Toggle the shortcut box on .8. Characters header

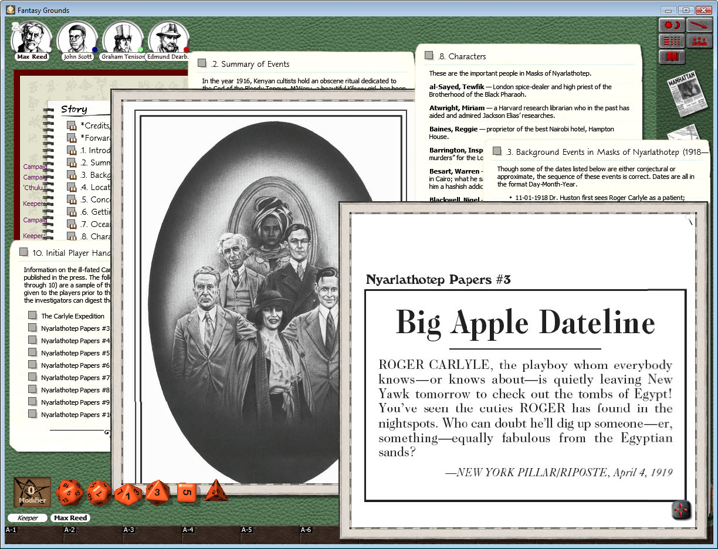429,54
